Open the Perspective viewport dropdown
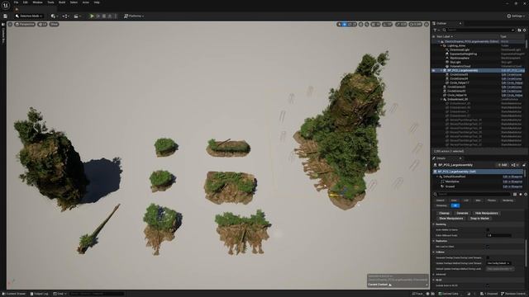The image size is (529, 297). [25, 24]
